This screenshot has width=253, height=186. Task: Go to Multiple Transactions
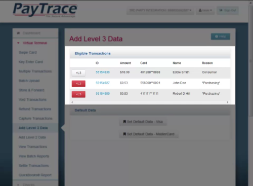click(35, 71)
